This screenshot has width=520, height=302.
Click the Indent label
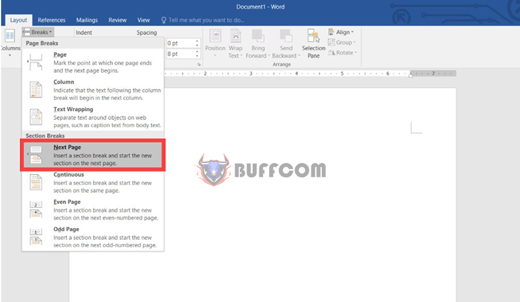pyautogui.click(x=84, y=32)
